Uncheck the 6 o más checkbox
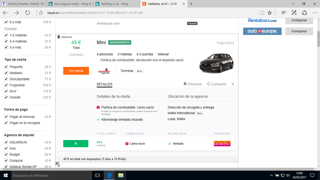The image size is (320, 180). tap(6, 22)
